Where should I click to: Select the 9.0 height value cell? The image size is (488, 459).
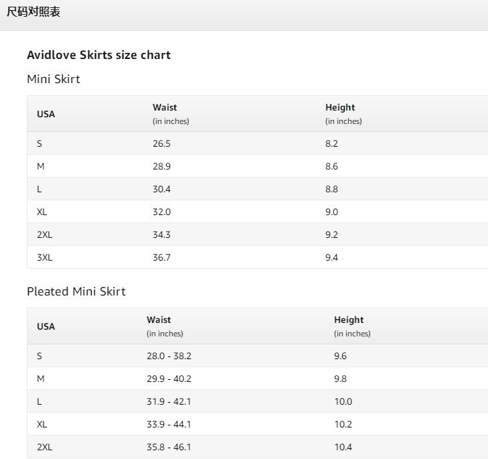[331, 212]
